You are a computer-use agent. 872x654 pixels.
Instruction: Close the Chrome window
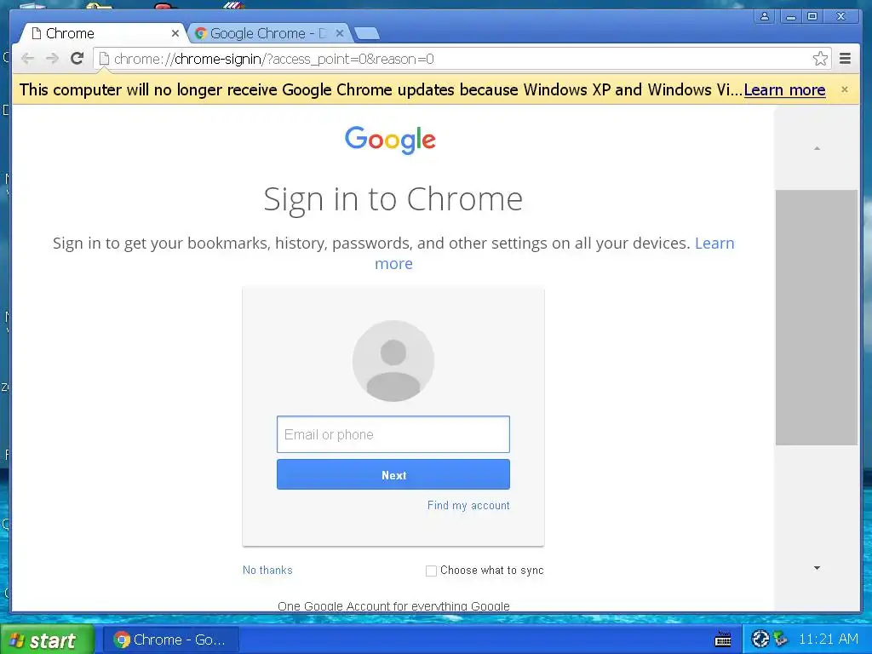tap(841, 16)
